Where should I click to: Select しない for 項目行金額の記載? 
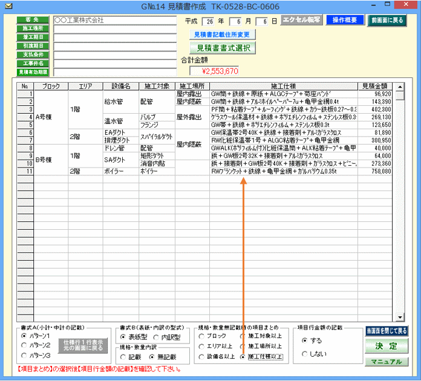pos(304,354)
